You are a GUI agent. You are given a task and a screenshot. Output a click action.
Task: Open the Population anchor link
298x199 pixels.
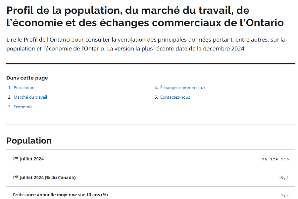click(24, 88)
